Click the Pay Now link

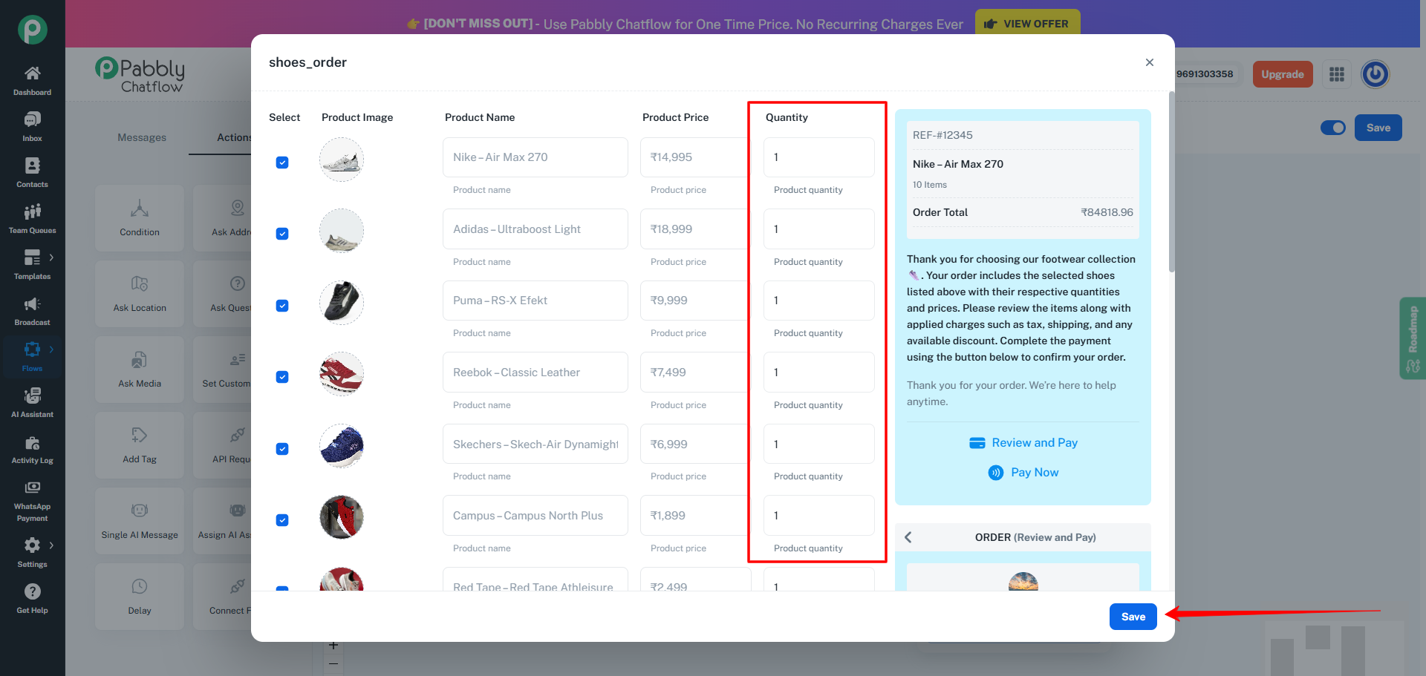click(1035, 473)
